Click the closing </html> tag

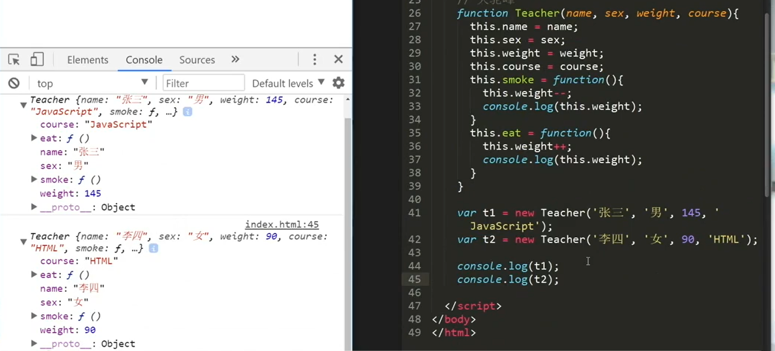point(453,333)
